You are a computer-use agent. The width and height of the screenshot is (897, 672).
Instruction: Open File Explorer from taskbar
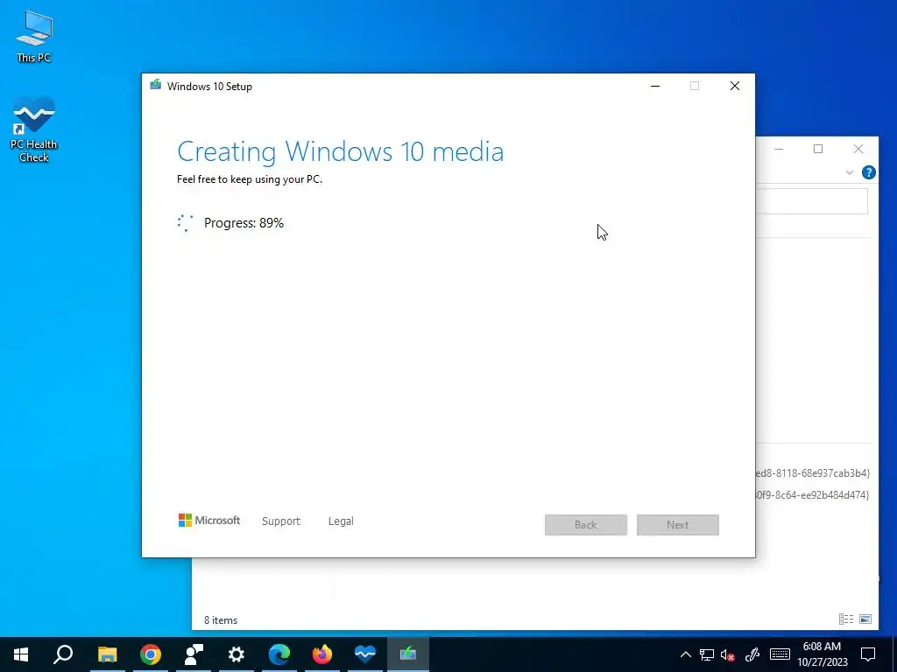(x=107, y=654)
